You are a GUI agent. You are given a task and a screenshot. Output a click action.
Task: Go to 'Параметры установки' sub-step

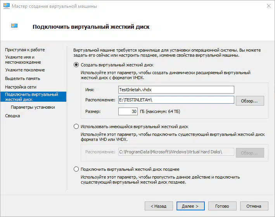[x=33, y=107]
